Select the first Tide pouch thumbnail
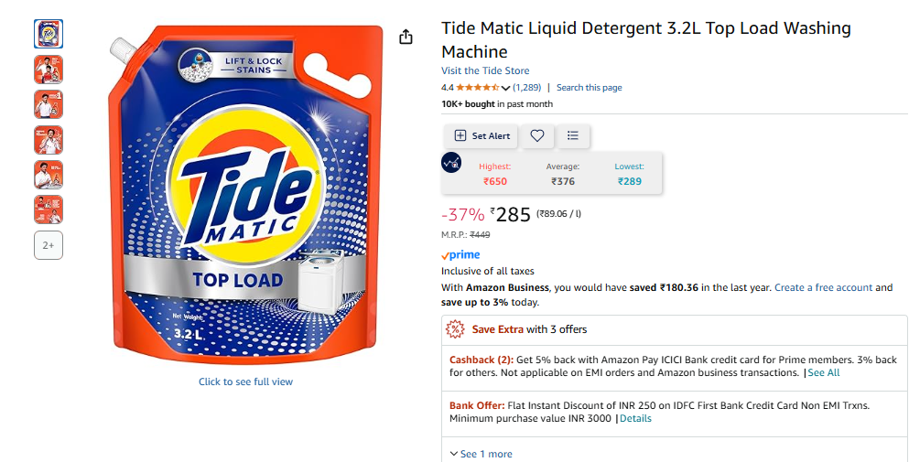The height and width of the screenshot is (462, 909). coord(49,34)
